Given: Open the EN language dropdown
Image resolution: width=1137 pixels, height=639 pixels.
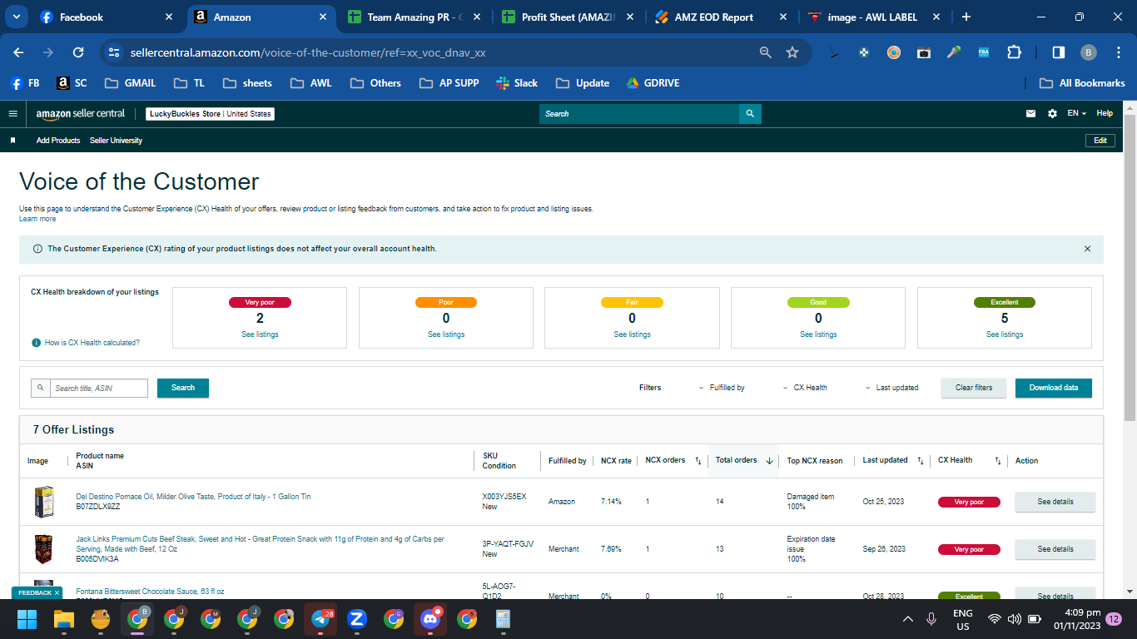Looking at the screenshot, I should [1077, 114].
